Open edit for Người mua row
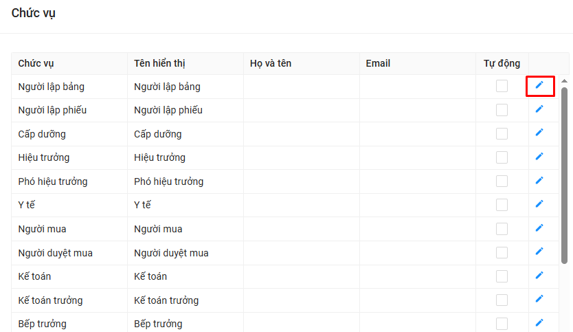Image resolution: width=573 pixels, height=332 pixels. (x=539, y=228)
